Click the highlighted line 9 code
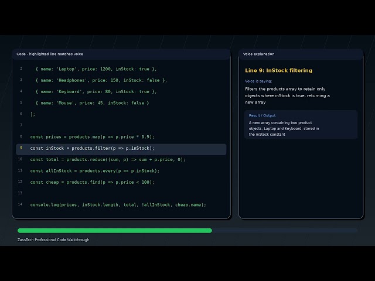This screenshot has width=375, height=281. (x=93, y=148)
